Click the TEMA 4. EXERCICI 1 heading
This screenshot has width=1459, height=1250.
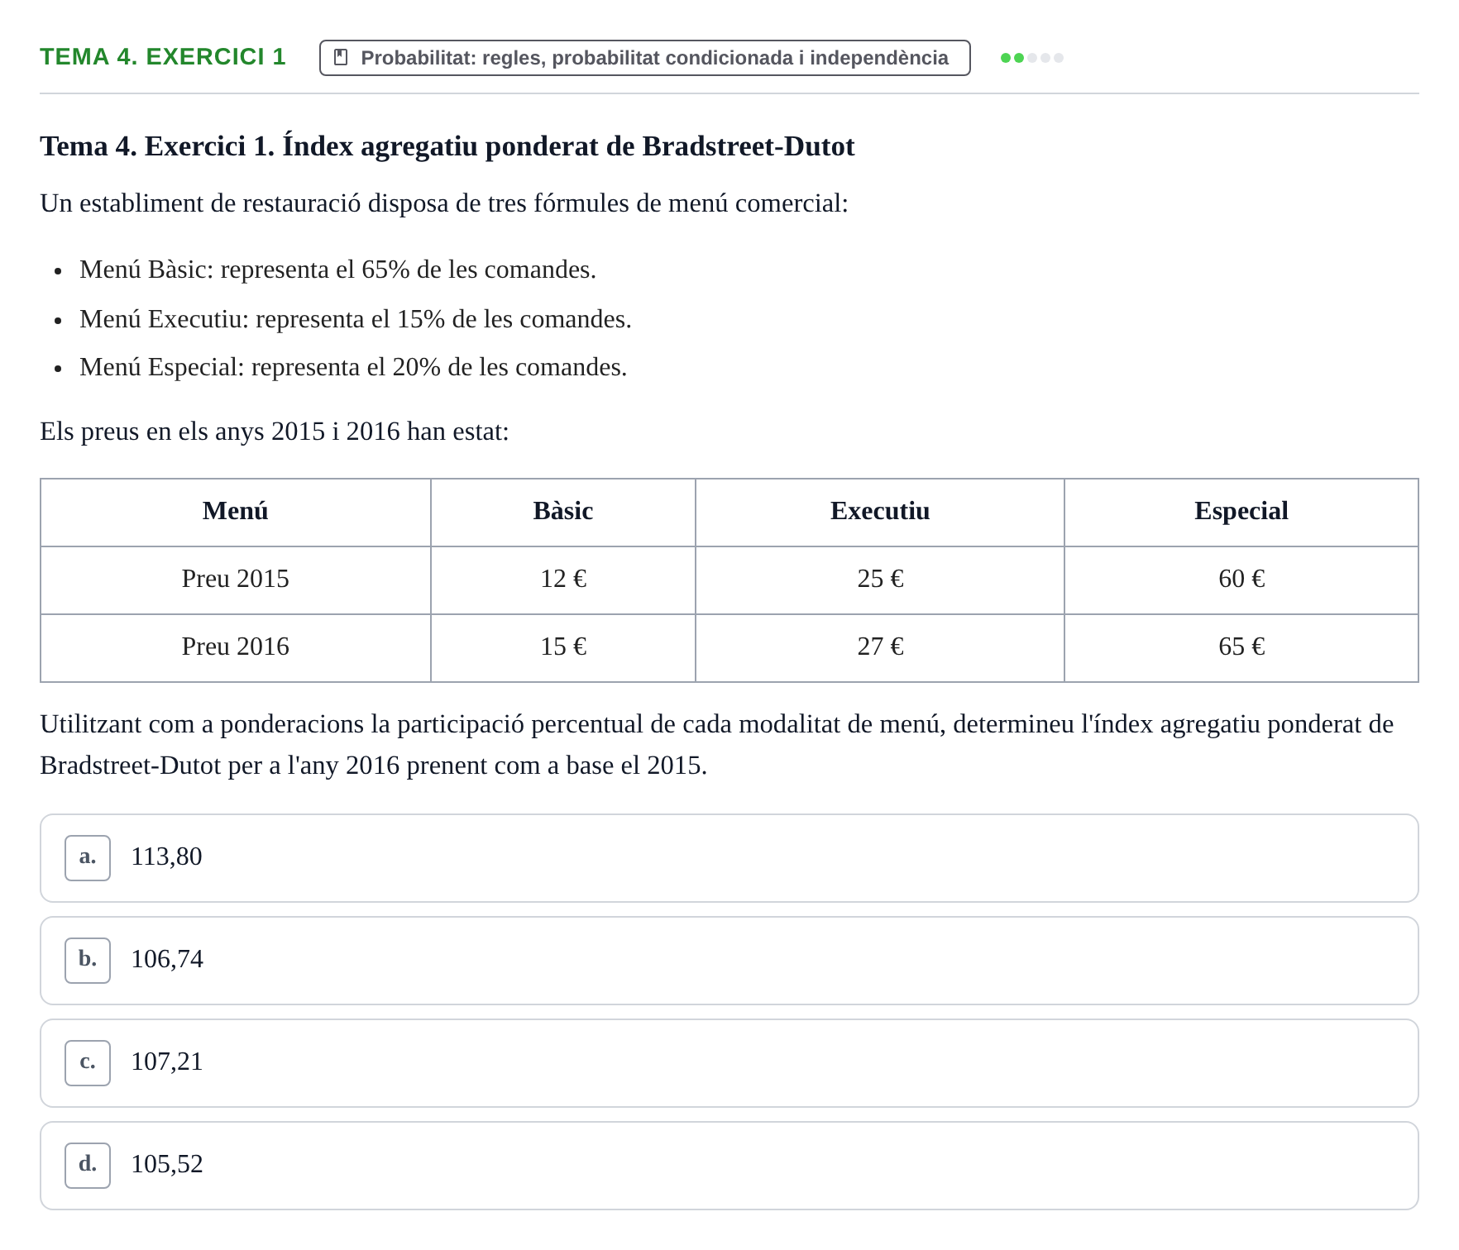point(163,56)
